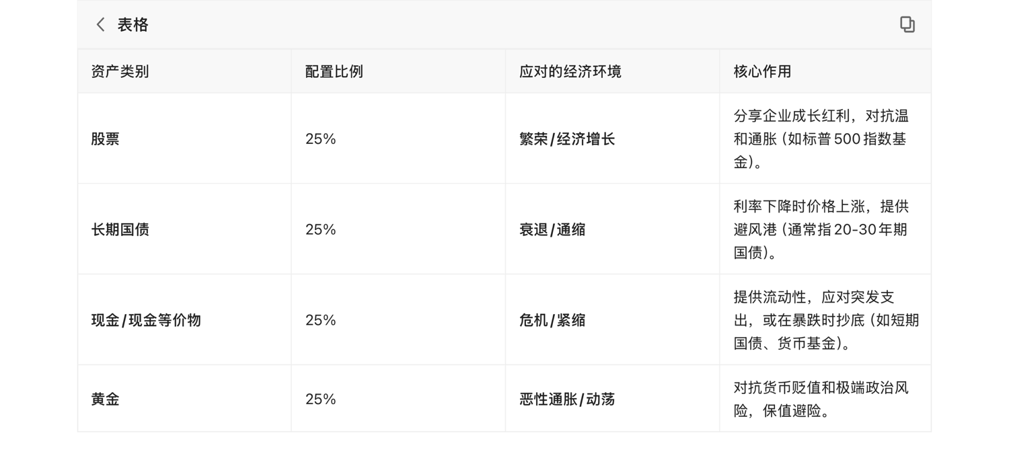Click the 对抗货币贬值 description cell
Image resolution: width=1009 pixels, height=464 pixels.
821,399
